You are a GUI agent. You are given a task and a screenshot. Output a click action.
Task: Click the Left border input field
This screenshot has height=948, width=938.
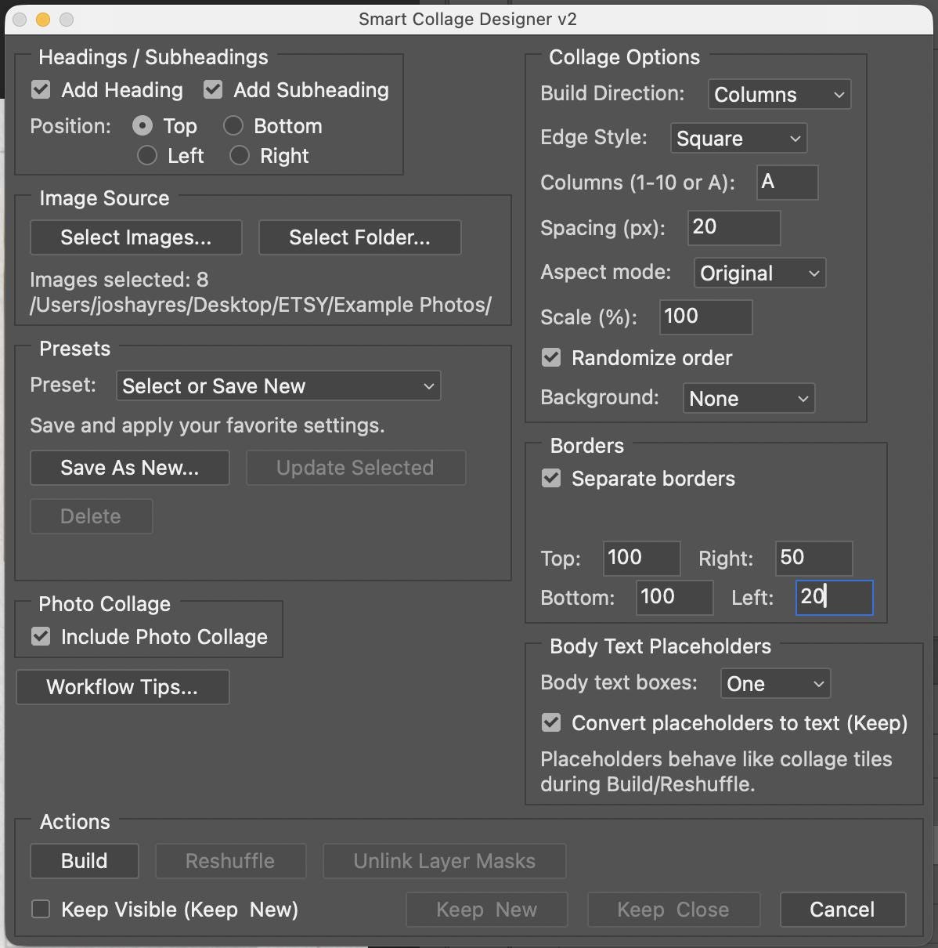coord(835,597)
